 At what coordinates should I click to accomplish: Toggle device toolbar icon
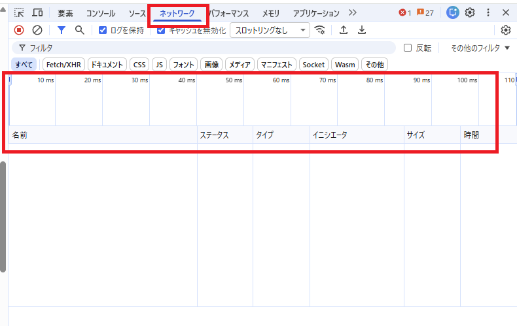tap(37, 13)
